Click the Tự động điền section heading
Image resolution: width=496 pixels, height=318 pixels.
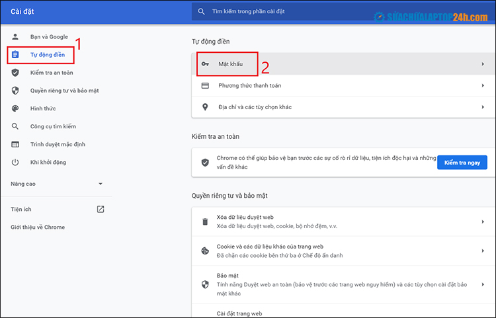click(211, 42)
